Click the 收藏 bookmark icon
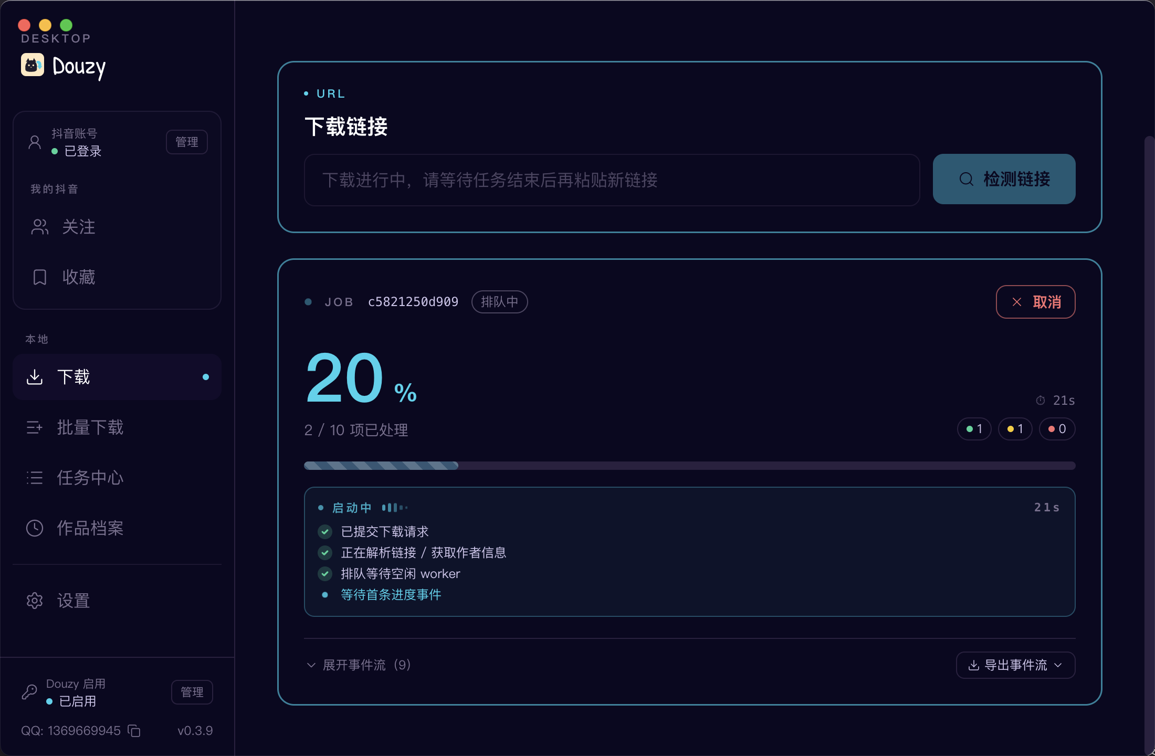The width and height of the screenshot is (1155, 756). [x=40, y=277]
